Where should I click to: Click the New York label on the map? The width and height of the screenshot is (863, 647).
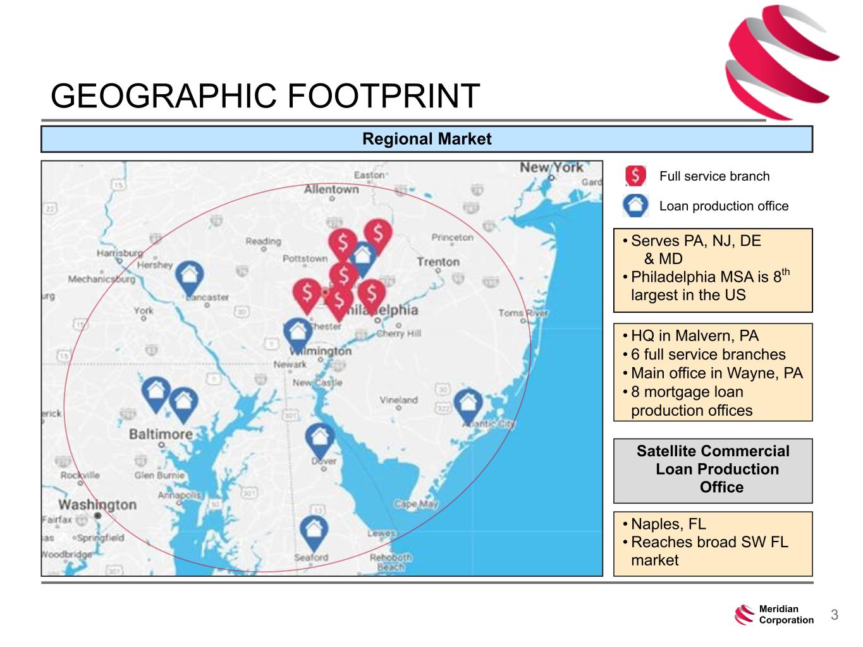(551, 167)
